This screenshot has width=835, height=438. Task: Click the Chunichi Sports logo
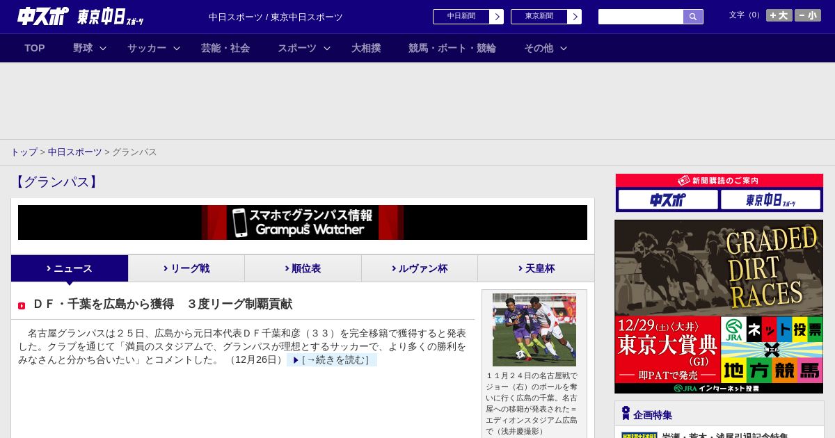pos(43,16)
